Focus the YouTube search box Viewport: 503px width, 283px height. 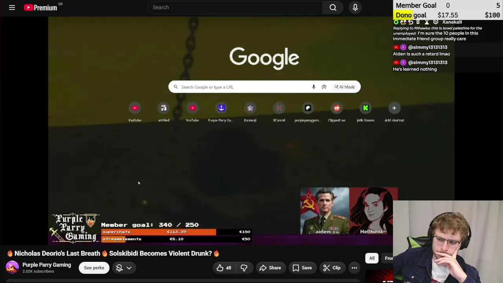click(x=235, y=7)
